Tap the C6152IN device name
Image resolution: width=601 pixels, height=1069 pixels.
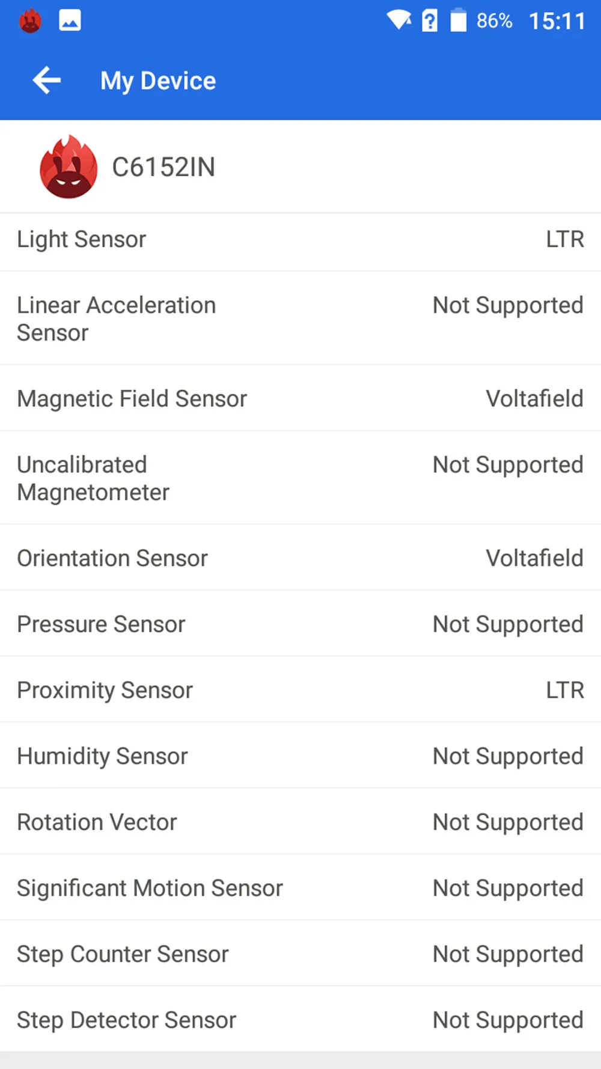click(x=163, y=167)
